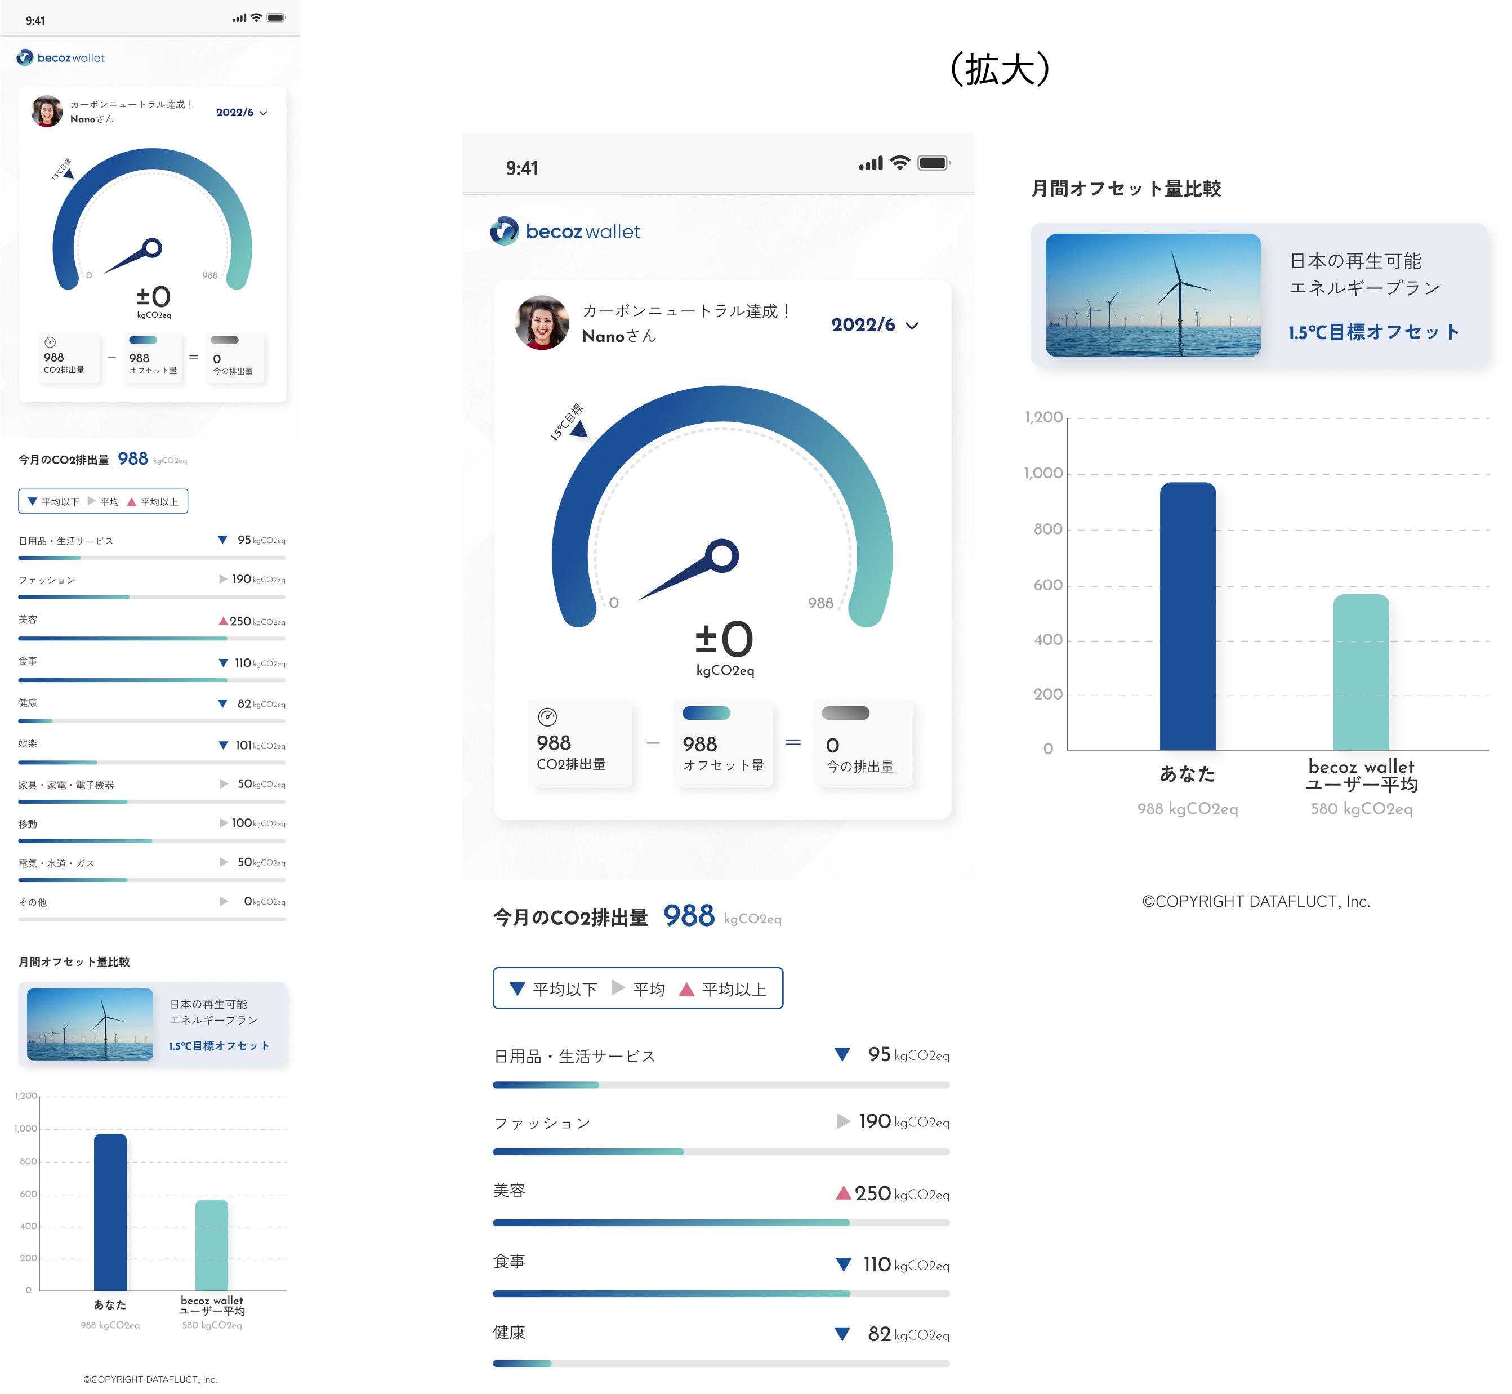Image resolution: width=1512 pixels, height=1394 pixels.
Task: Click the speedometer icon above CO2排出量
Action: tap(547, 716)
